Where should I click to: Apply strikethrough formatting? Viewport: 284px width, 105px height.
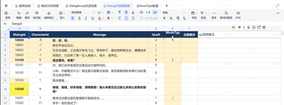[x=79, y=18]
